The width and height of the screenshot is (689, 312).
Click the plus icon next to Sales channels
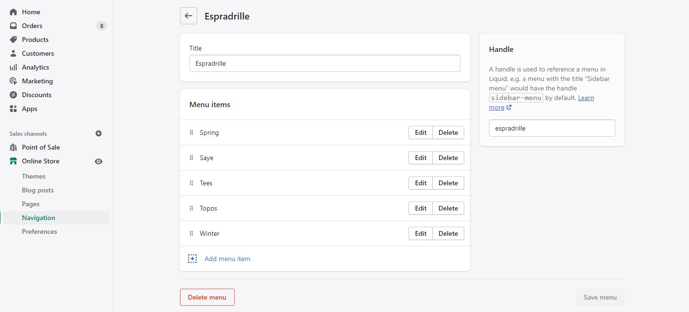[99, 134]
